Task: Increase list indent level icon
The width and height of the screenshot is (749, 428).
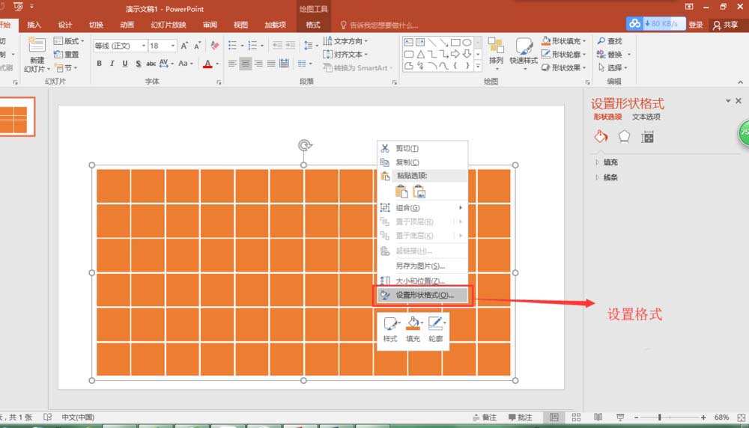Action: 290,46
